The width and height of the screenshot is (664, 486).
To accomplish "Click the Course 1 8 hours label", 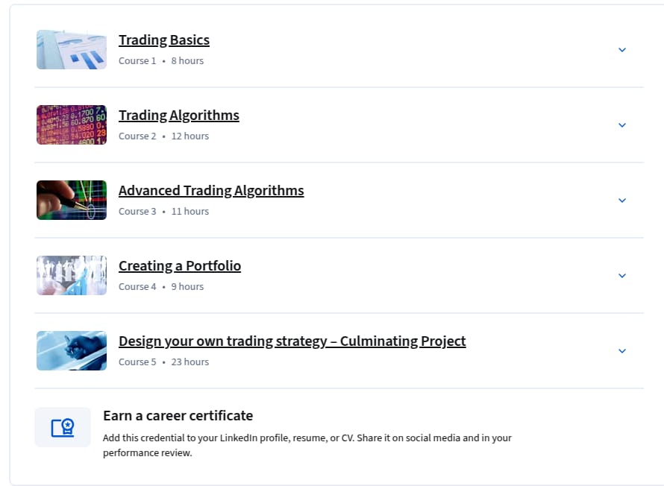I will point(161,61).
